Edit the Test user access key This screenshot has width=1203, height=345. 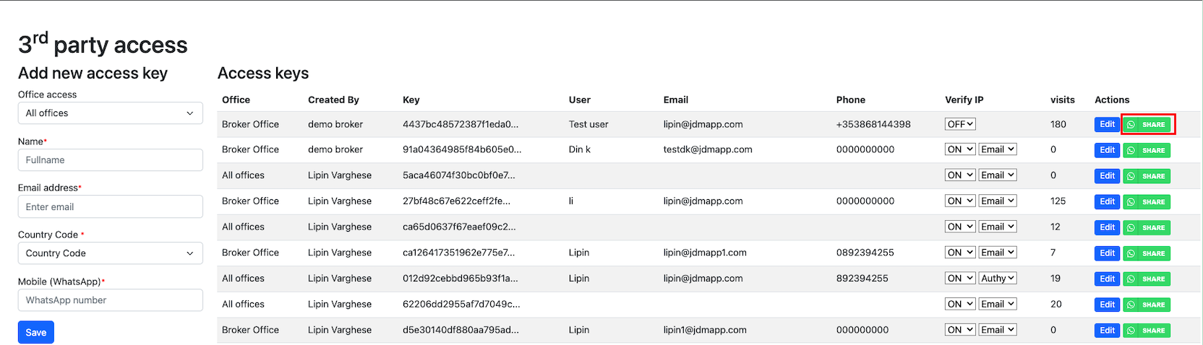pyautogui.click(x=1107, y=125)
